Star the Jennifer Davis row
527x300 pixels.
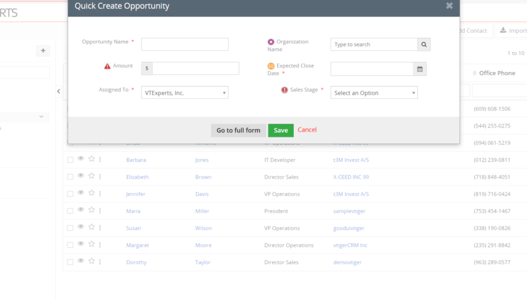point(91,193)
